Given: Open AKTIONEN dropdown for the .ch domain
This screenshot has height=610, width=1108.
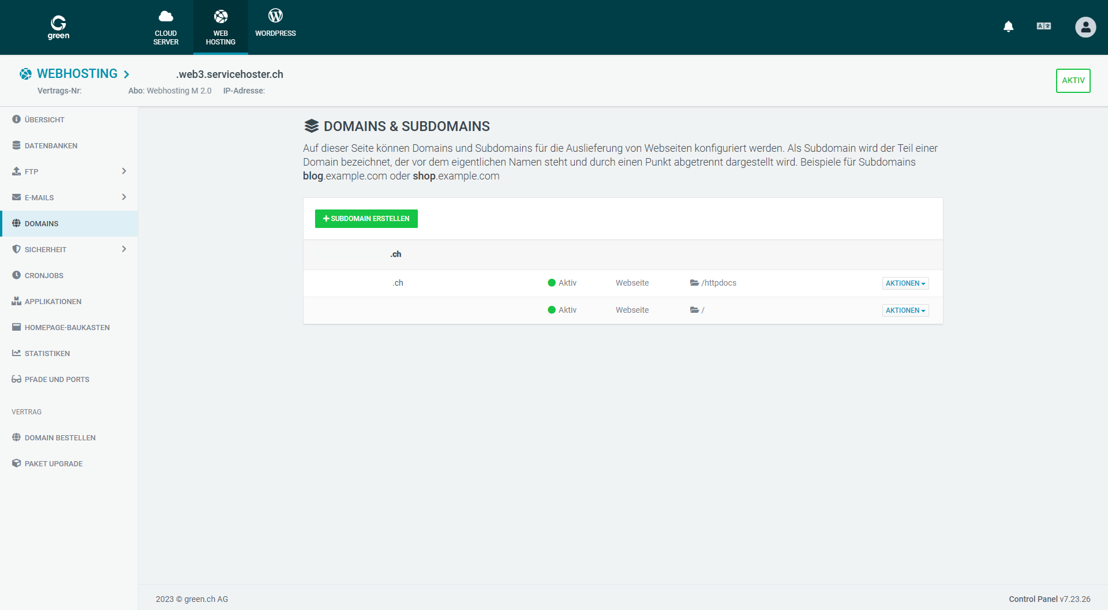Looking at the screenshot, I should click(x=905, y=283).
